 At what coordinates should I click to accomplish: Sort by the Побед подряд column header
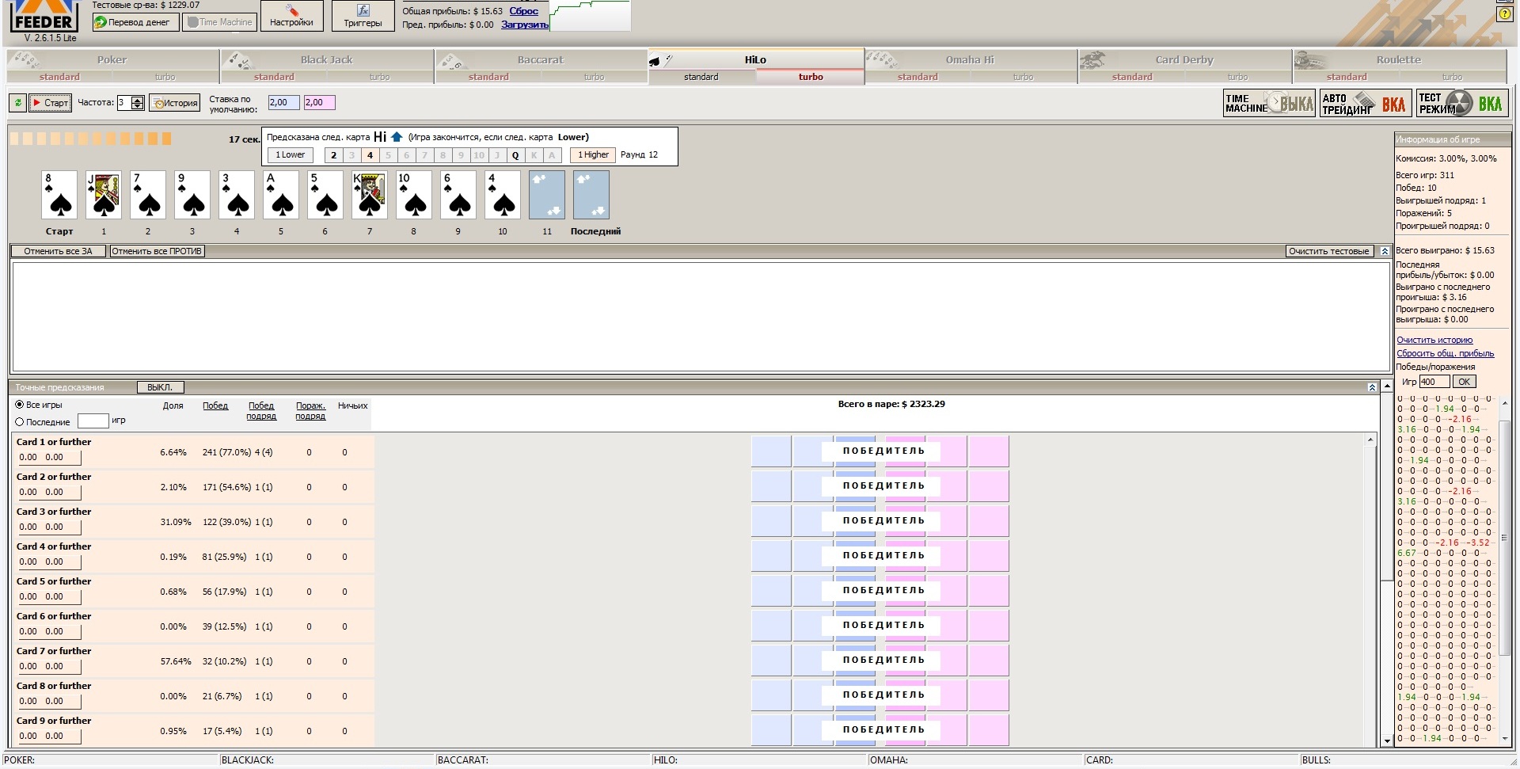click(x=261, y=410)
